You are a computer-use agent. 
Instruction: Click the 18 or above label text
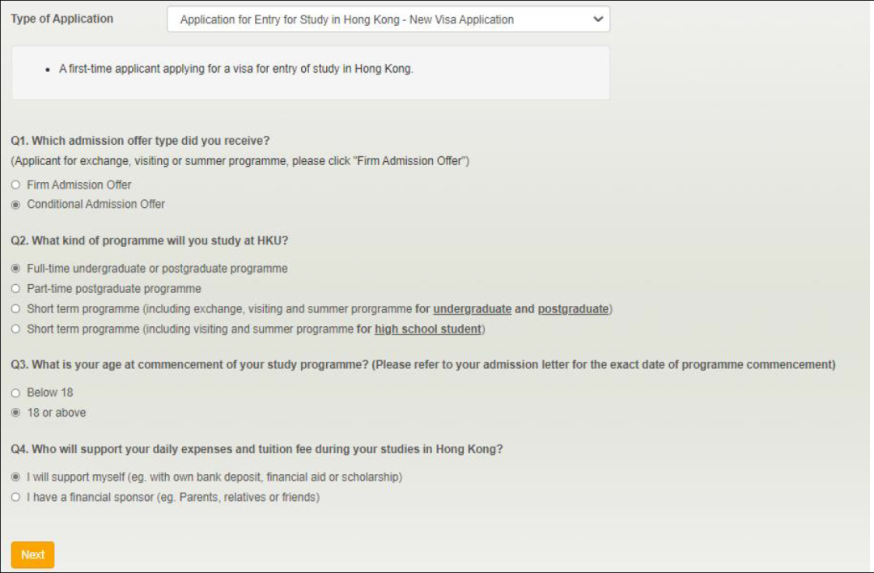pos(57,413)
